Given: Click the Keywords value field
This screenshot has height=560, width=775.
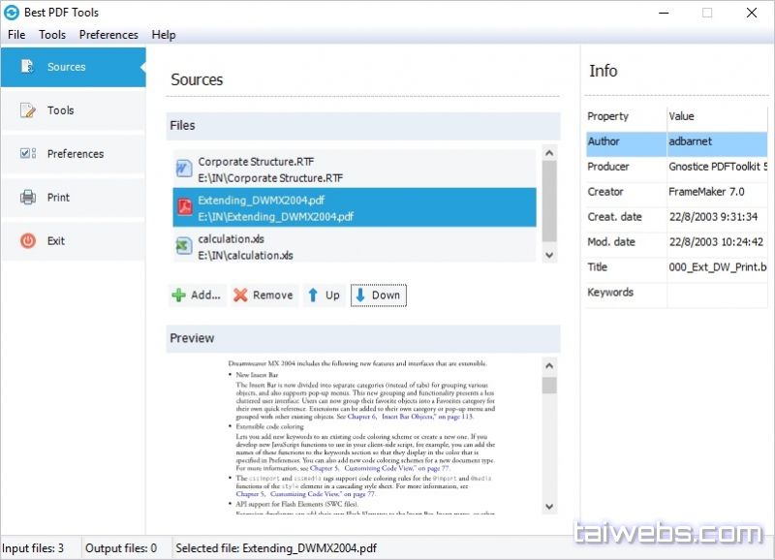Looking at the screenshot, I should pyautogui.click(x=717, y=293).
